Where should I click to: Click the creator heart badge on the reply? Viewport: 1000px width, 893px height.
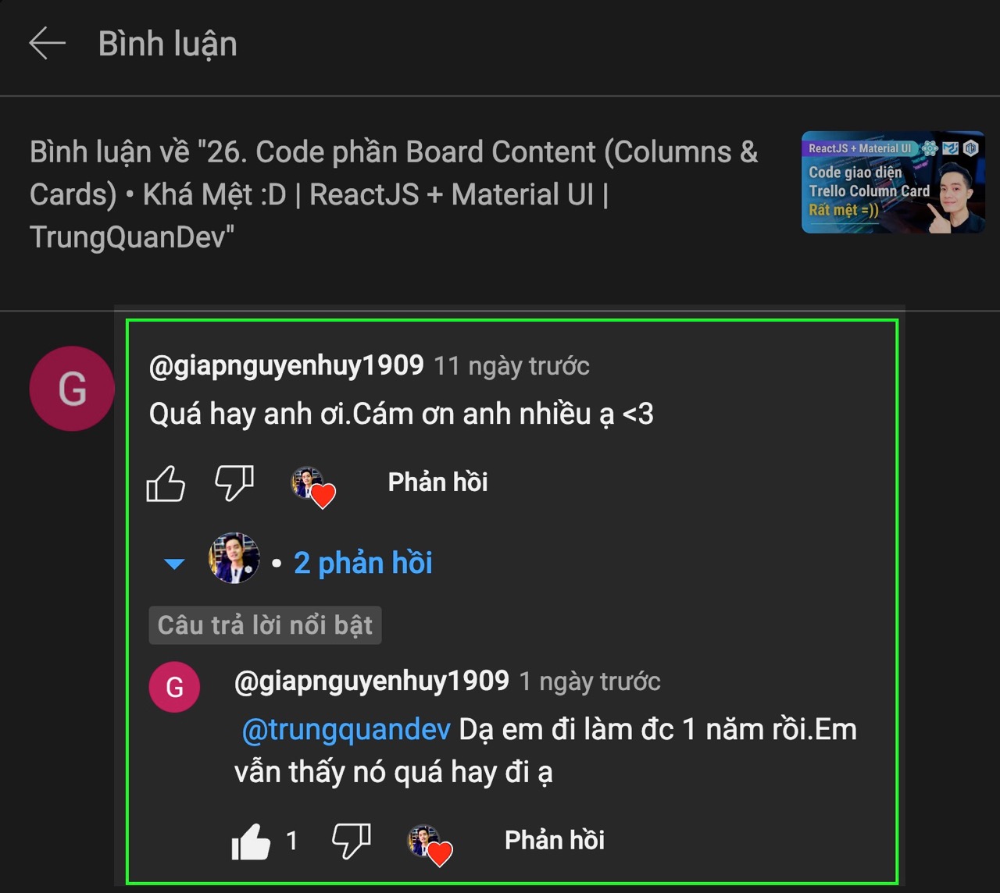point(430,845)
